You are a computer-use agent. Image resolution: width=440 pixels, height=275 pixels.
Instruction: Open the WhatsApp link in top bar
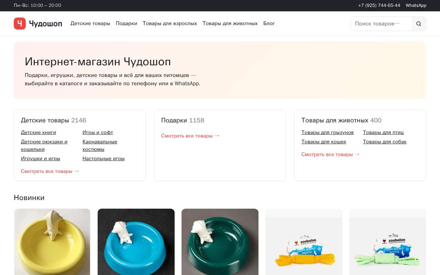tap(416, 5)
